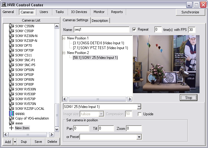Click cameras list horizontal scroll right arrow
The image size is (208, 148).
51,135
